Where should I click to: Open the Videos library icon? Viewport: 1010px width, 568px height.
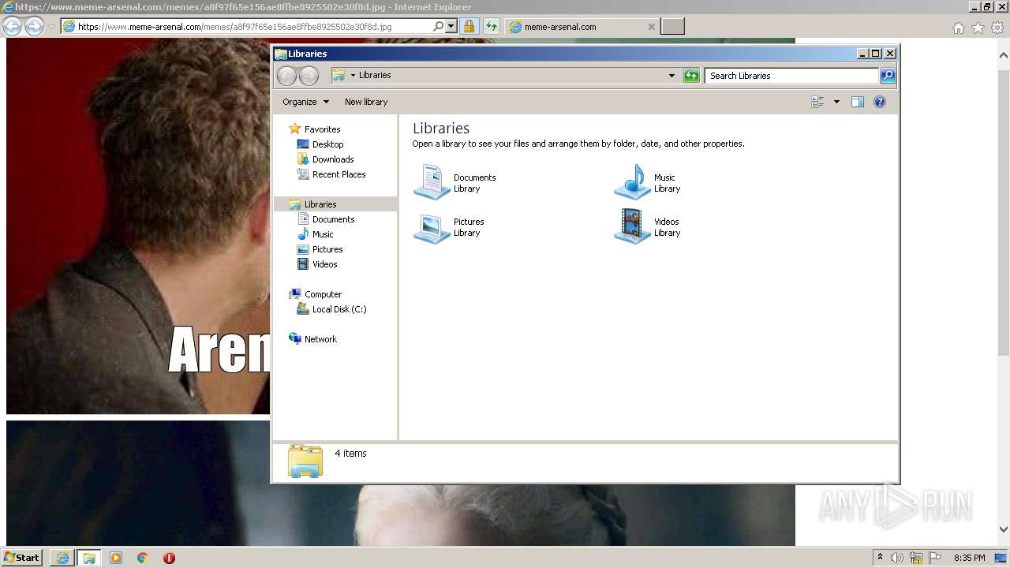click(632, 227)
